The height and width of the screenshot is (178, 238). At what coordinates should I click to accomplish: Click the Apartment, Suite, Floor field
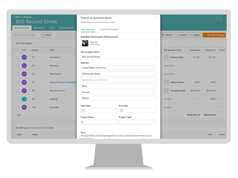coord(118,80)
